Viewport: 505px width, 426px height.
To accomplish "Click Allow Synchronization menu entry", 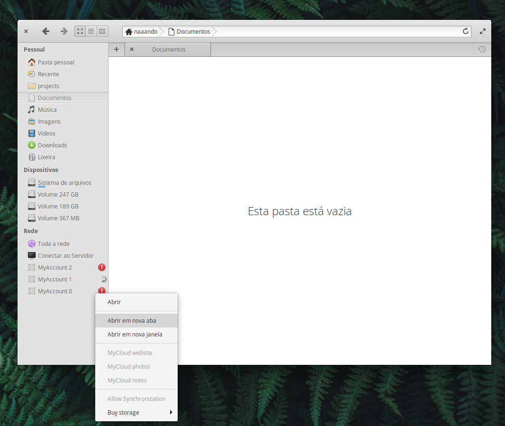I will [x=136, y=399].
